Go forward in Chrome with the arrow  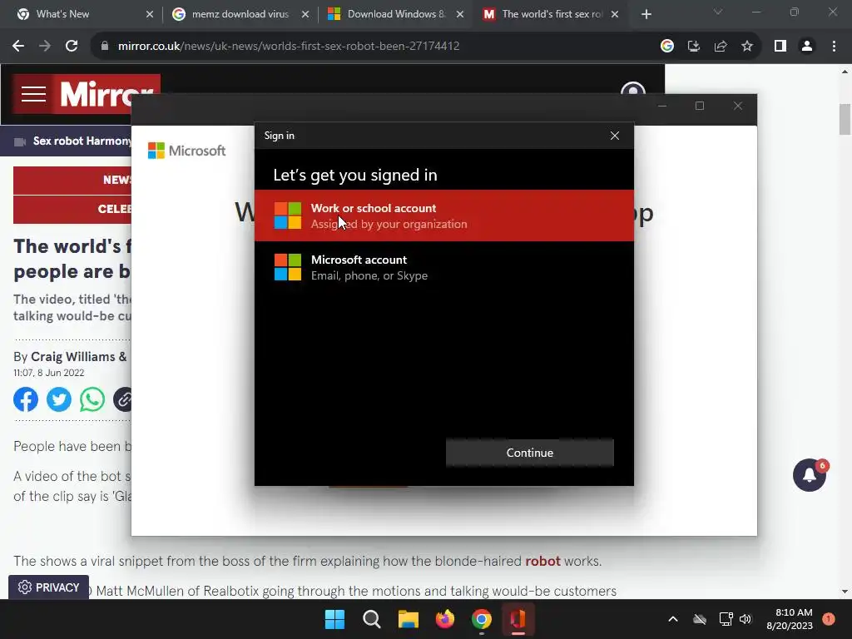pos(45,47)
